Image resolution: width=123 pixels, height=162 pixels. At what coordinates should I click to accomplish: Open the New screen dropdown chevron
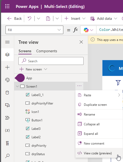[45, 69]
